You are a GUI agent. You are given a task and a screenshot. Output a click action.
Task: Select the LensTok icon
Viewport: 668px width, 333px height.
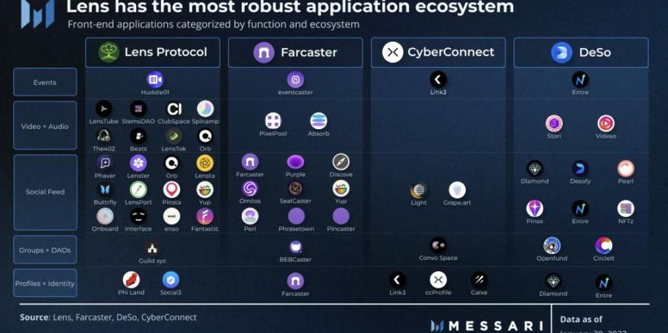pos(173,136)
